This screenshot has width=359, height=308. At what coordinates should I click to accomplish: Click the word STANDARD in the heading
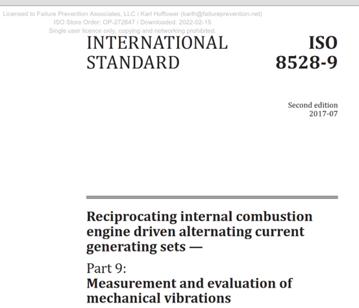[x=133, y=62]
